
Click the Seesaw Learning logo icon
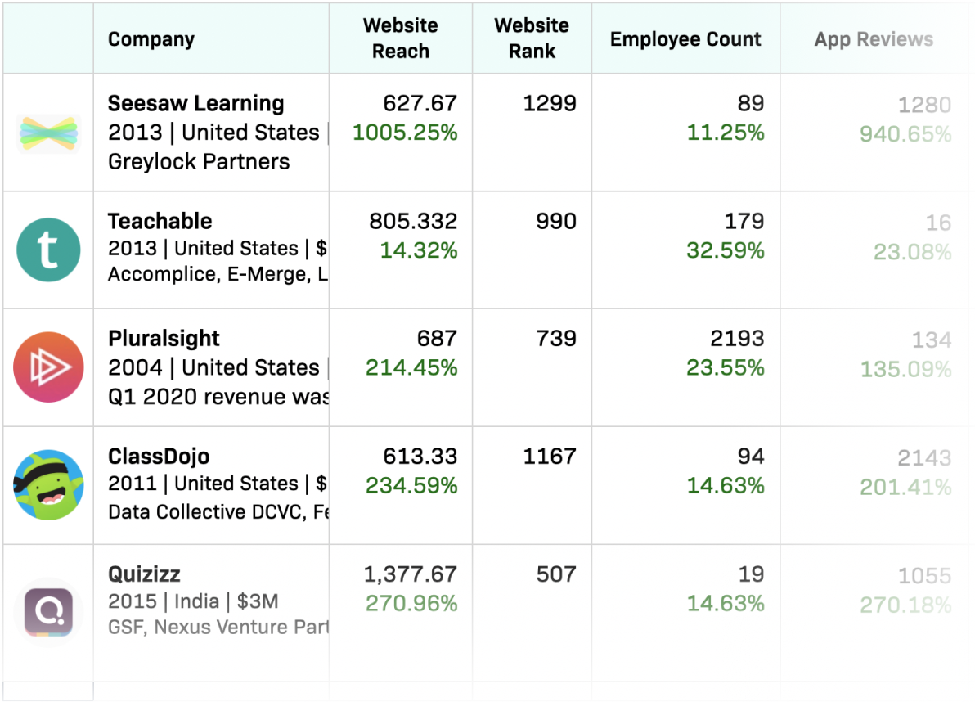pyautogui.click(x=47, y=132)
